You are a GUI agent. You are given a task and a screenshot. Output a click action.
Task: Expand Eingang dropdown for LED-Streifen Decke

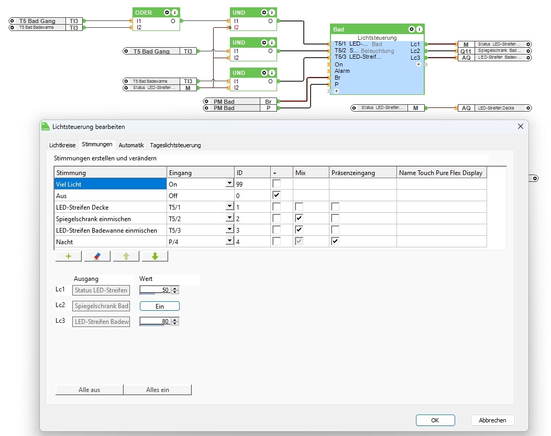click(229, 206)
